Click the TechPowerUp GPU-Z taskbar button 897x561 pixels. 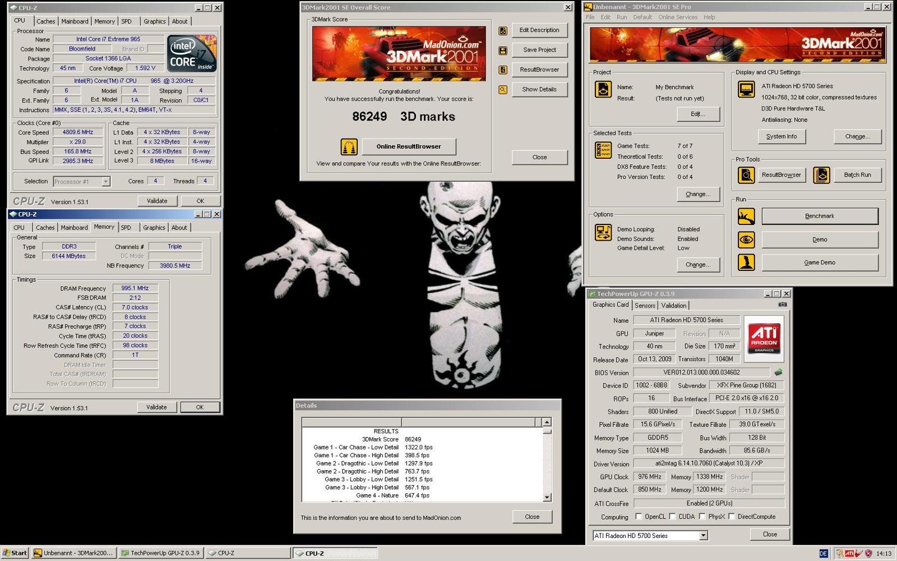(x=161, y=553)
